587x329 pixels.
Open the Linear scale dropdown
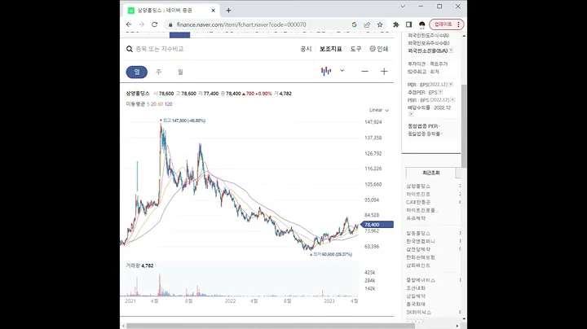tap(379, 110)
